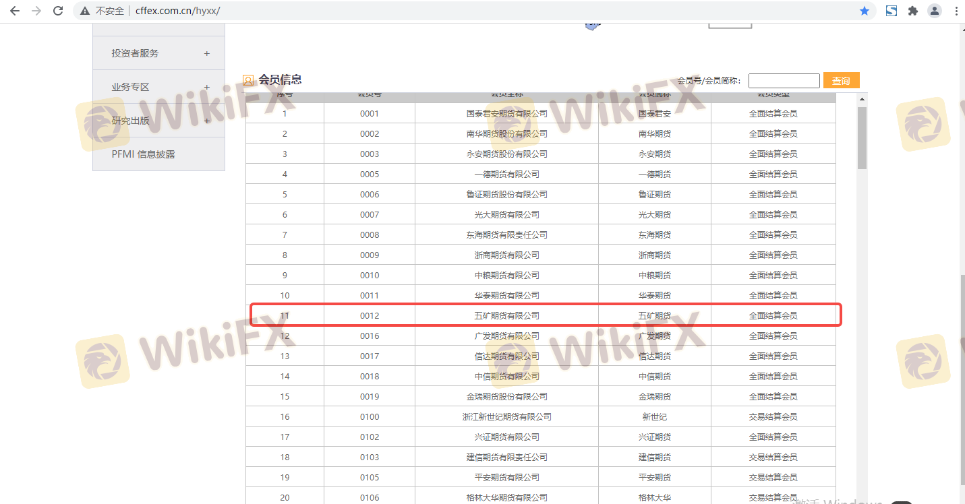
Task: Select member number 0003
Action: pyautogui.click(x=370, y=154)
